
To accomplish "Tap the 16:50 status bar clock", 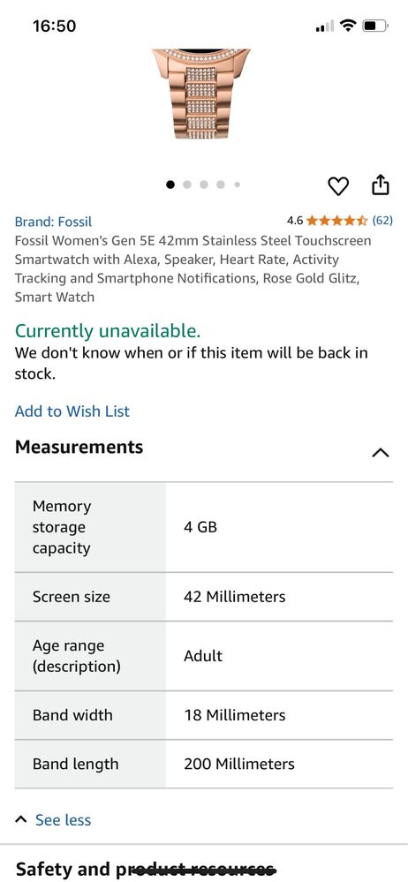I will [54, 26].
